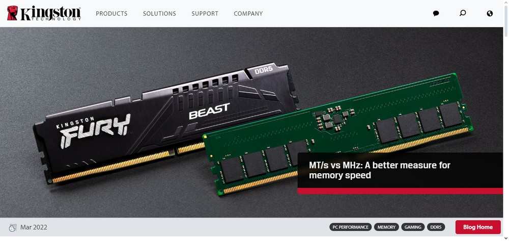Screen dimensions: 509x241
Task: Click the Mar 2022 date label
Action: tap(34, 227)
